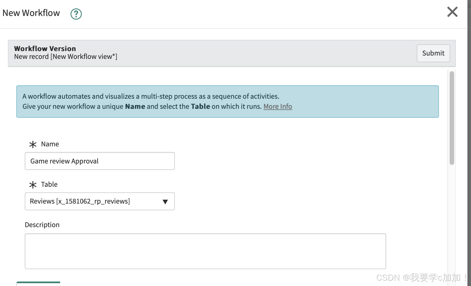
Task: Click the New Workflow view record text
Action: click(65, 57)
